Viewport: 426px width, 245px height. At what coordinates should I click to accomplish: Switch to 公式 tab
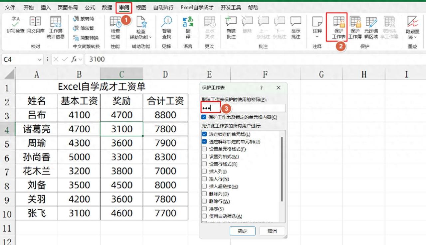[90, 7]
